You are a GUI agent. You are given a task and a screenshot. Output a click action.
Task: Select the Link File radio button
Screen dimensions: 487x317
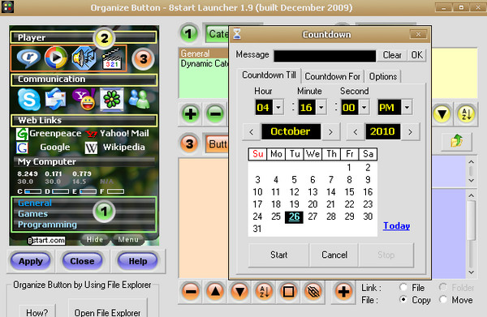[x=403, y=287]
